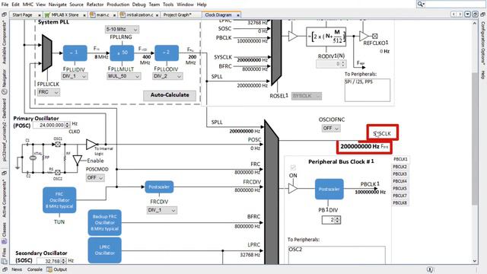Viewport: 487px width, 274px height.
Task: Open the FPLLMULT MUL_50 dropdown
Action: pyautogui.click(x=123, y=76)
